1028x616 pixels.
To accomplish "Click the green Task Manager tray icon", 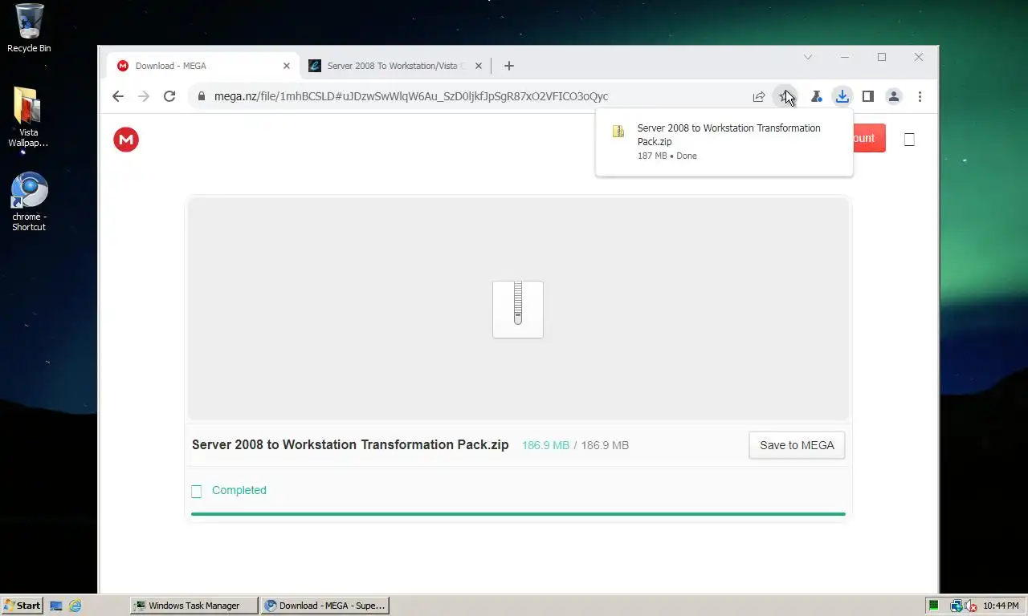I will (x=934, y=606).
